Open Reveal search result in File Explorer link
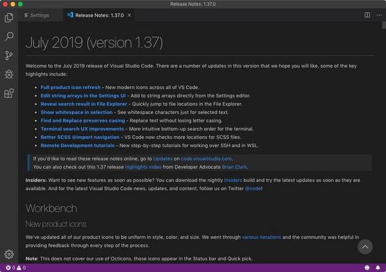 point(84,104)
